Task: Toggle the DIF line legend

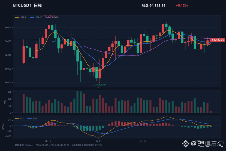Action: point(19,118)
